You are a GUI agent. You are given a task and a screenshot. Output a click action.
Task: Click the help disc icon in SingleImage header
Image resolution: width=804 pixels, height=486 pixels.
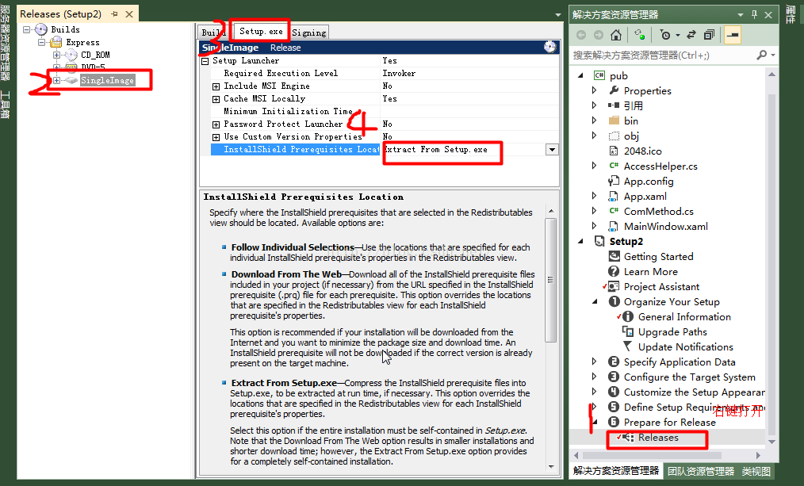tap(549, 47)
